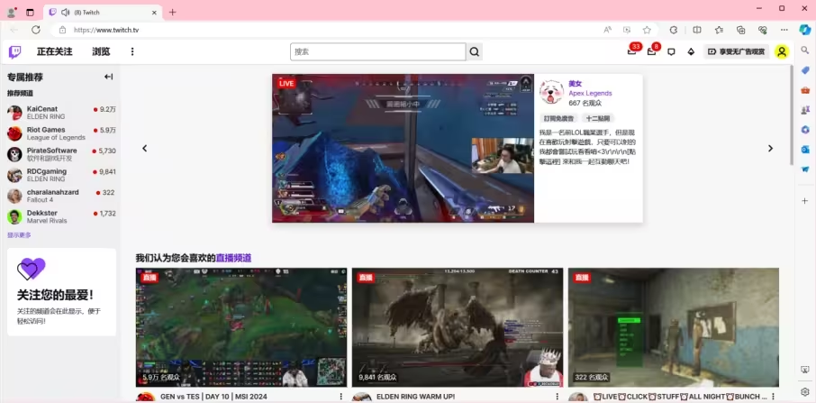The width and height of the screenshot is (816, 403).
Task: Click the browser back arrow
Action: [x=14, y=30]
